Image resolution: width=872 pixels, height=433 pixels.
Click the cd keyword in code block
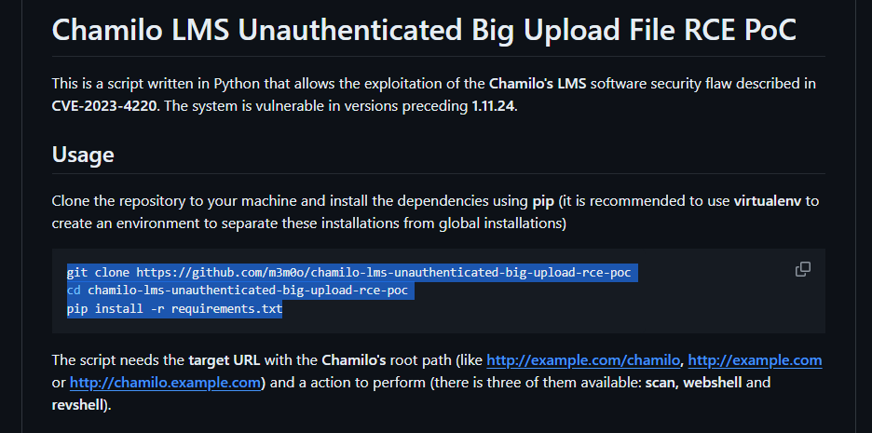tap(74, 291)
